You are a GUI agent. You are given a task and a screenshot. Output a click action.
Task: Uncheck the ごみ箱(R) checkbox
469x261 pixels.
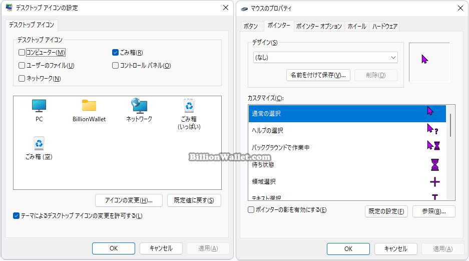coord(115,53)
